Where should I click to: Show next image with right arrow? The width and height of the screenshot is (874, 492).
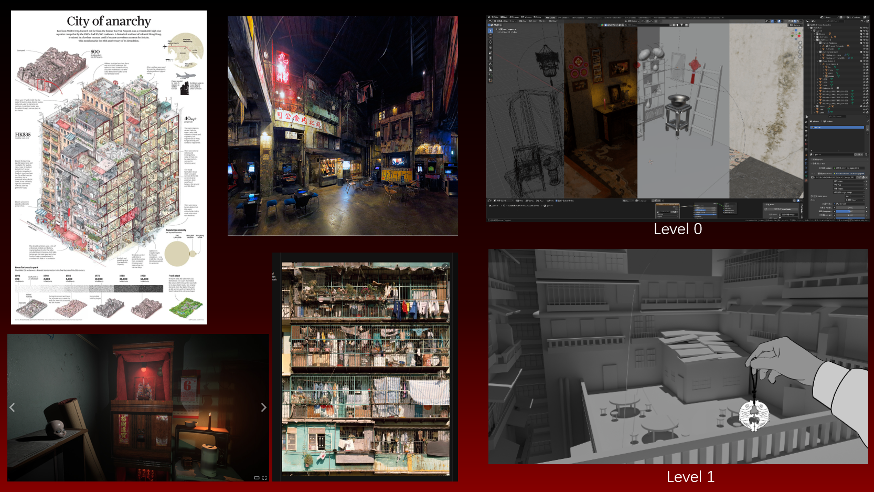(263, 407)
